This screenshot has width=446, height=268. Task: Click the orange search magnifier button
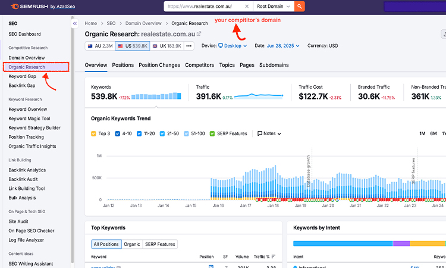coord(300,7)
